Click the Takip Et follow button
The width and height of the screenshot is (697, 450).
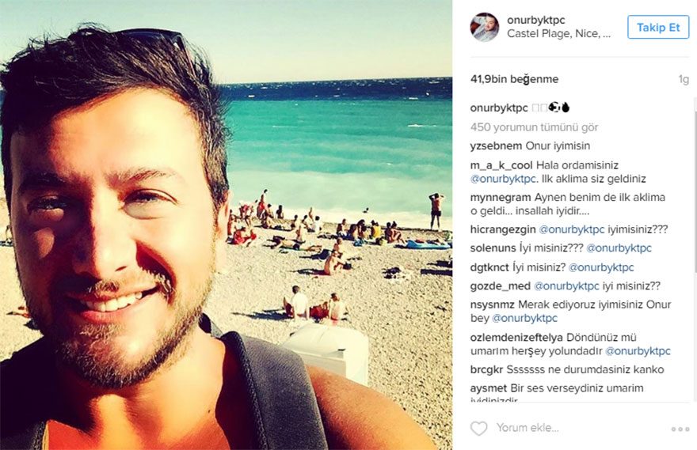(658, 27)
